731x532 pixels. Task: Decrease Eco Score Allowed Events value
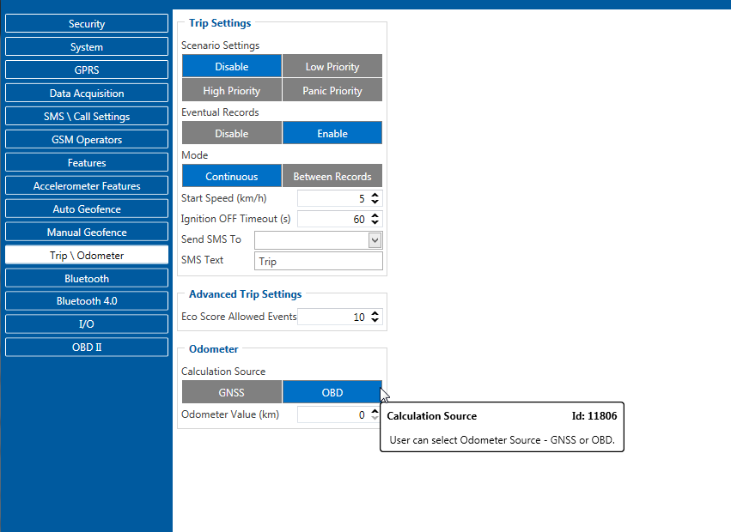[375, 321]
